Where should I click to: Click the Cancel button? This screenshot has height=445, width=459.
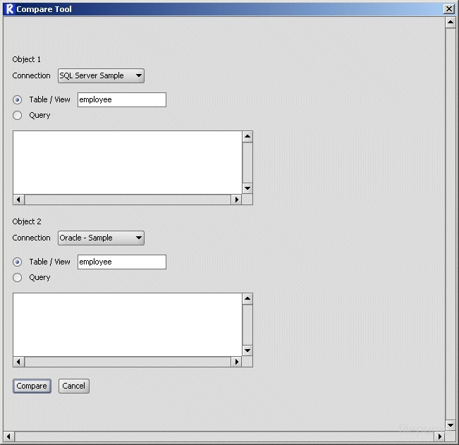74,386
